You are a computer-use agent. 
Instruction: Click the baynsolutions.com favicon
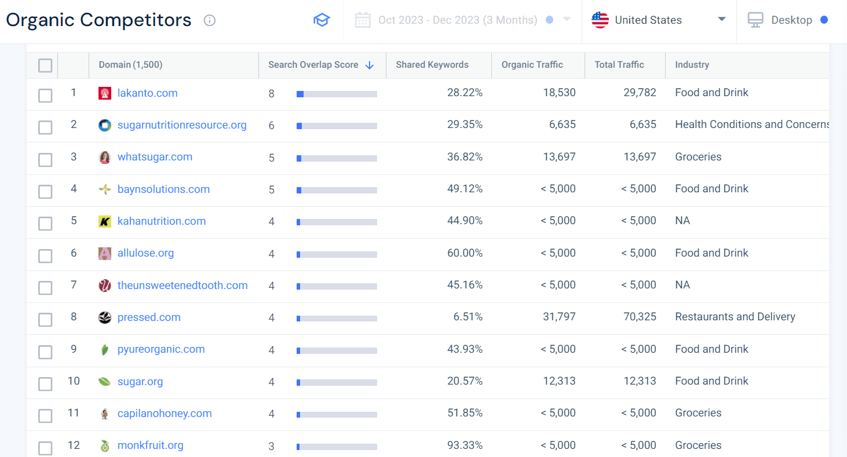105,189
